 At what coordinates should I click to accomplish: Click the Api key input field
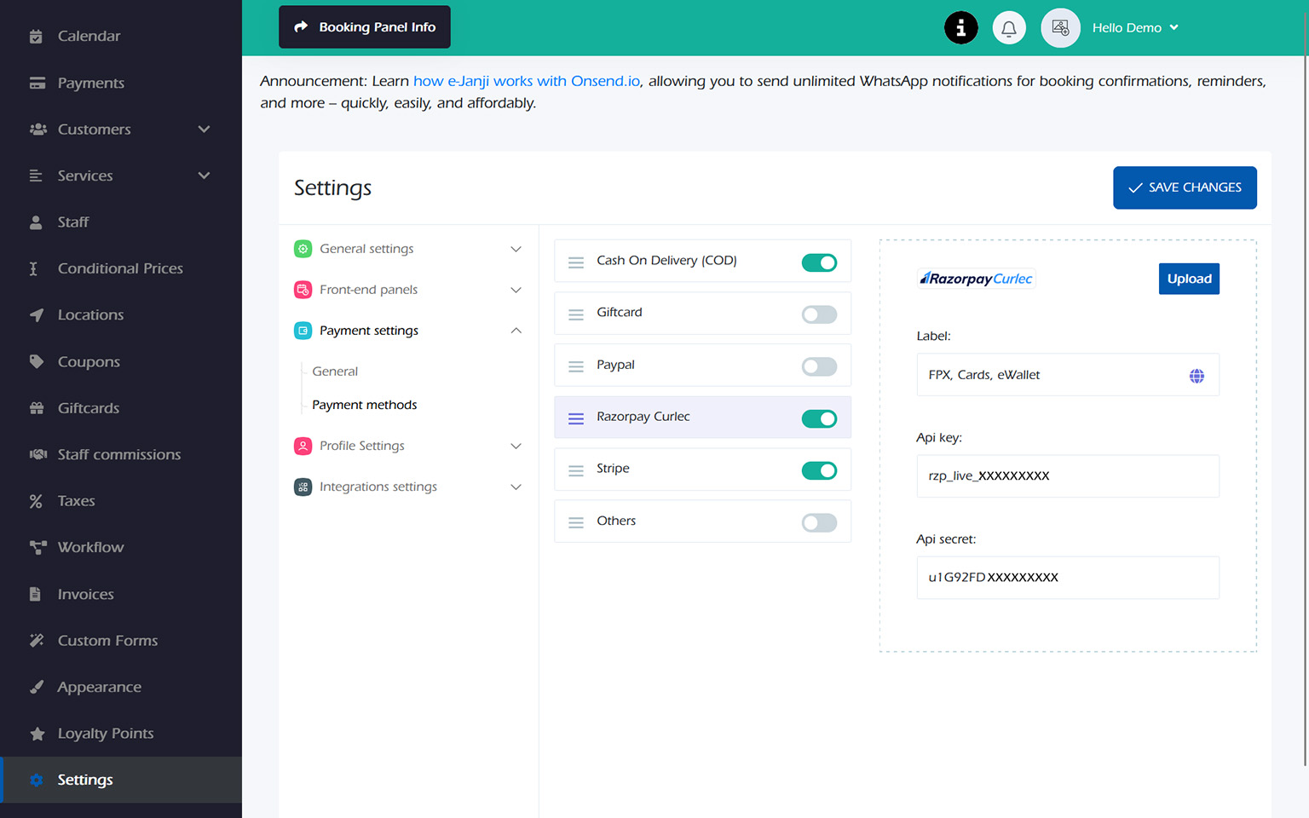[x=1068, y=476]
